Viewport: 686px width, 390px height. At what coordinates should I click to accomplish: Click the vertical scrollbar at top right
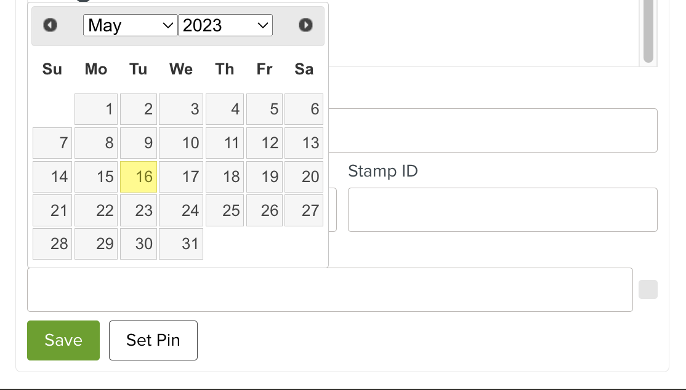[648, 31]
